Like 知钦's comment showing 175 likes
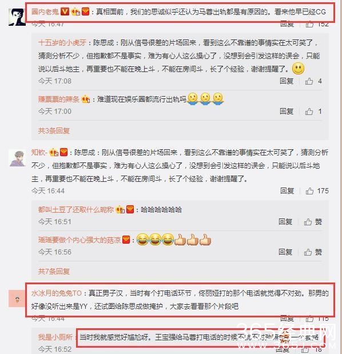Image resolution: width=342 pixels, height=354 pixels. [x=309, y=191]
